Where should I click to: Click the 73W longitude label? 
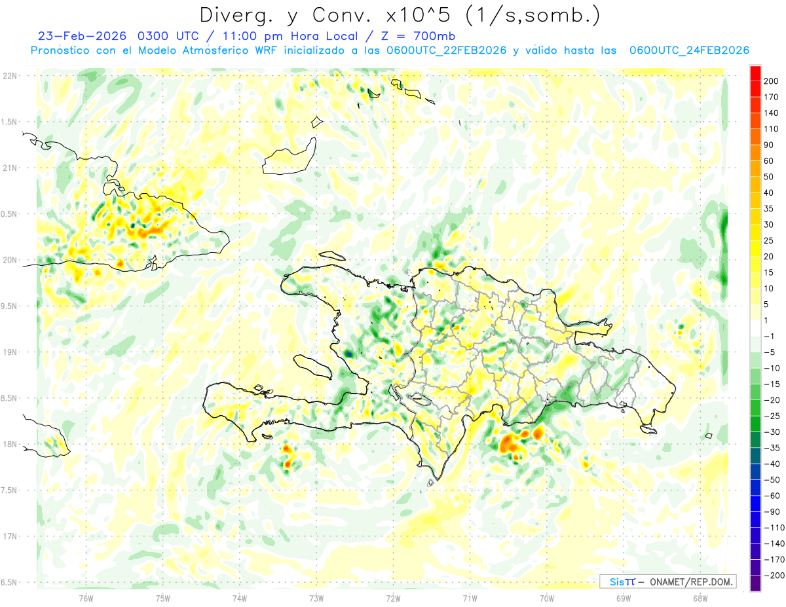tap(316, 598)
